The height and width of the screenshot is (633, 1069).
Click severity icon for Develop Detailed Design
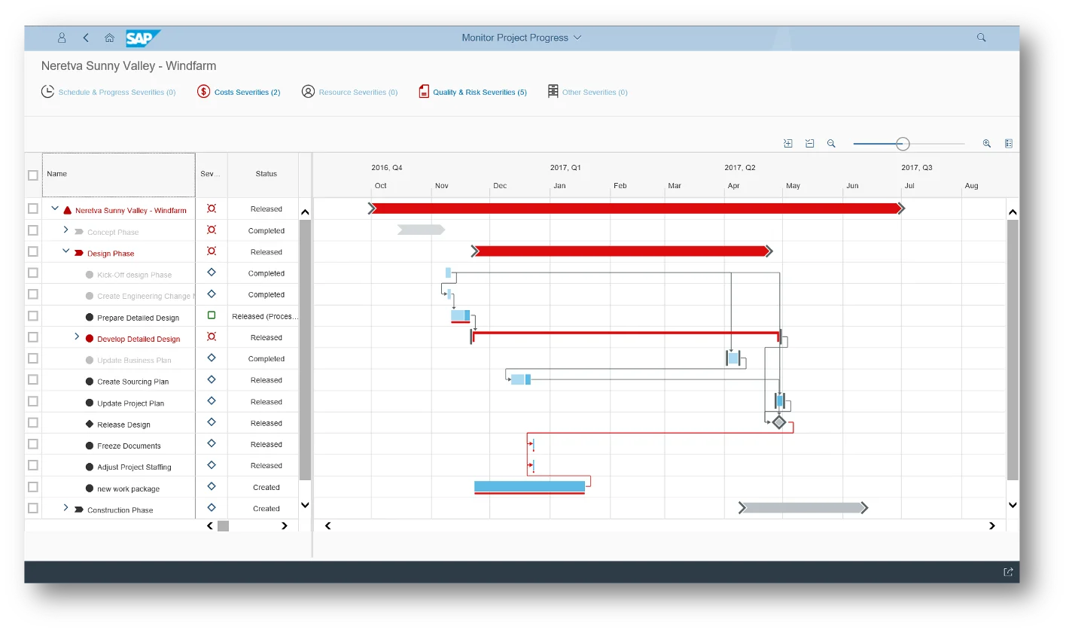212,336
